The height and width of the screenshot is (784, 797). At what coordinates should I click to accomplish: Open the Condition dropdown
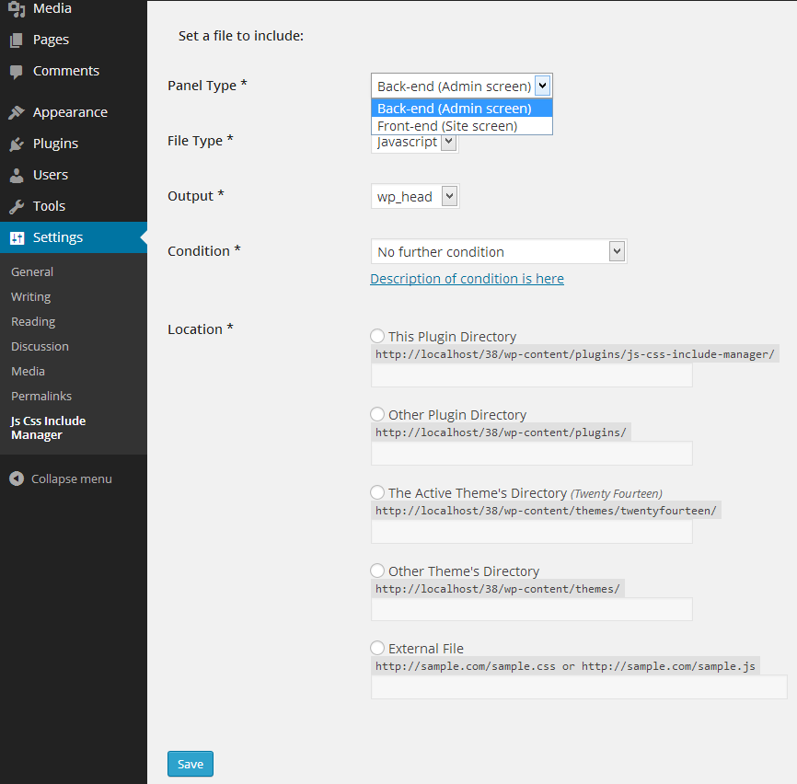click(499, 251)
